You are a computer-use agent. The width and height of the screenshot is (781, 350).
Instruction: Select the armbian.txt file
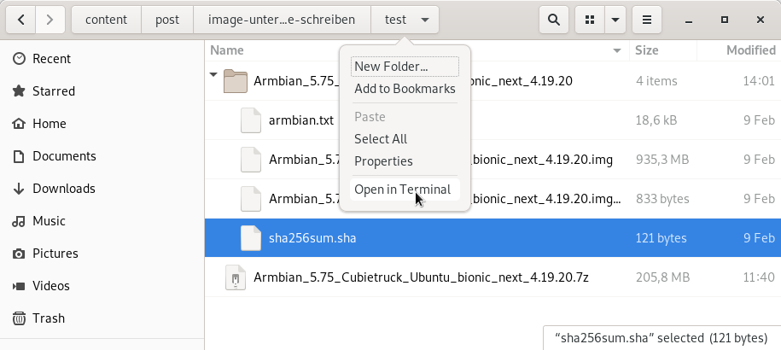[300, 120]
